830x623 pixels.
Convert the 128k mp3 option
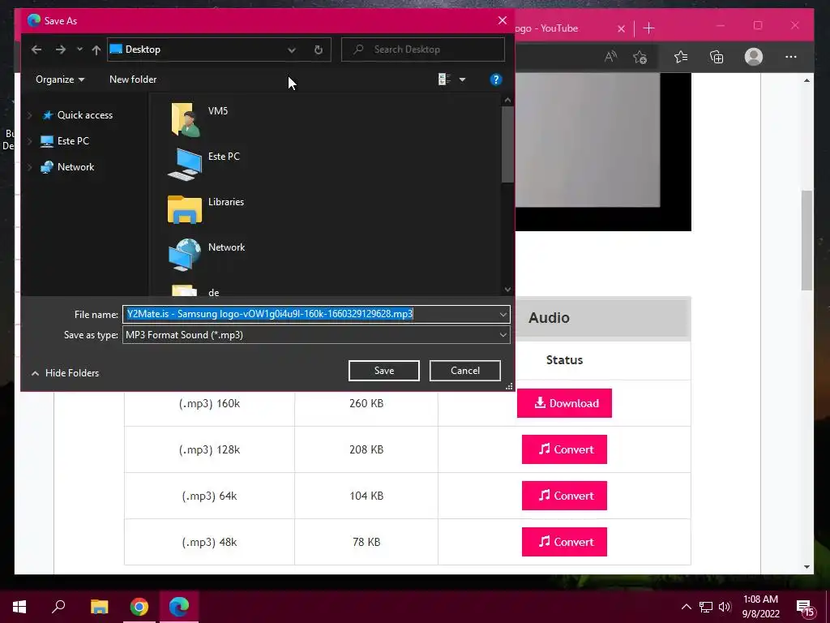[x=564, y=449]
